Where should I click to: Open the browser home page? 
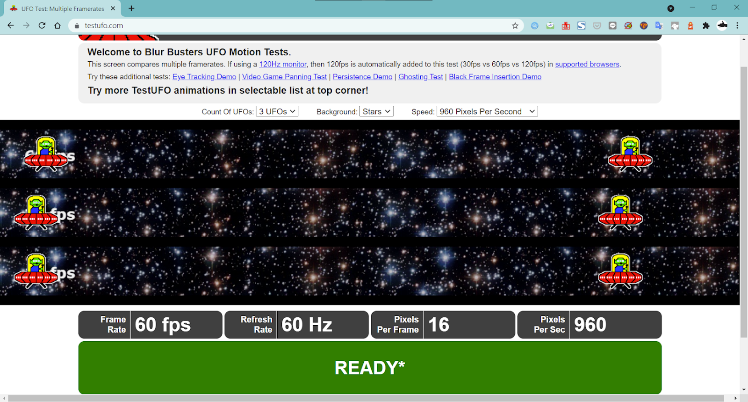(x=58, y=26)
